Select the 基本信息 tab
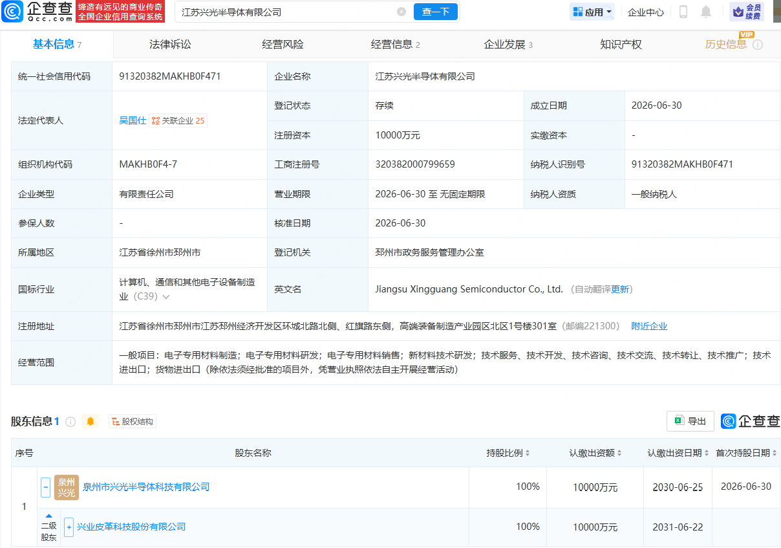781x548 pixels. click(57, 44)
